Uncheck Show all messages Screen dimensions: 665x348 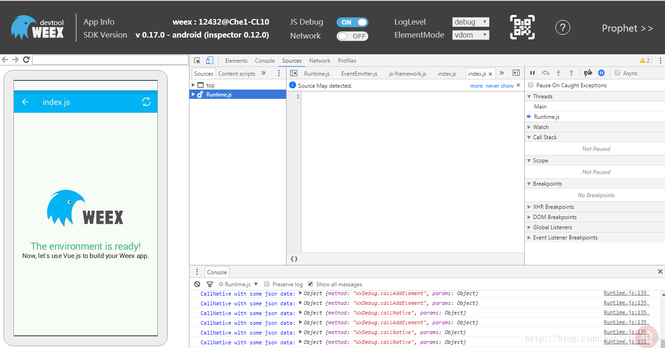coord(310,284)
